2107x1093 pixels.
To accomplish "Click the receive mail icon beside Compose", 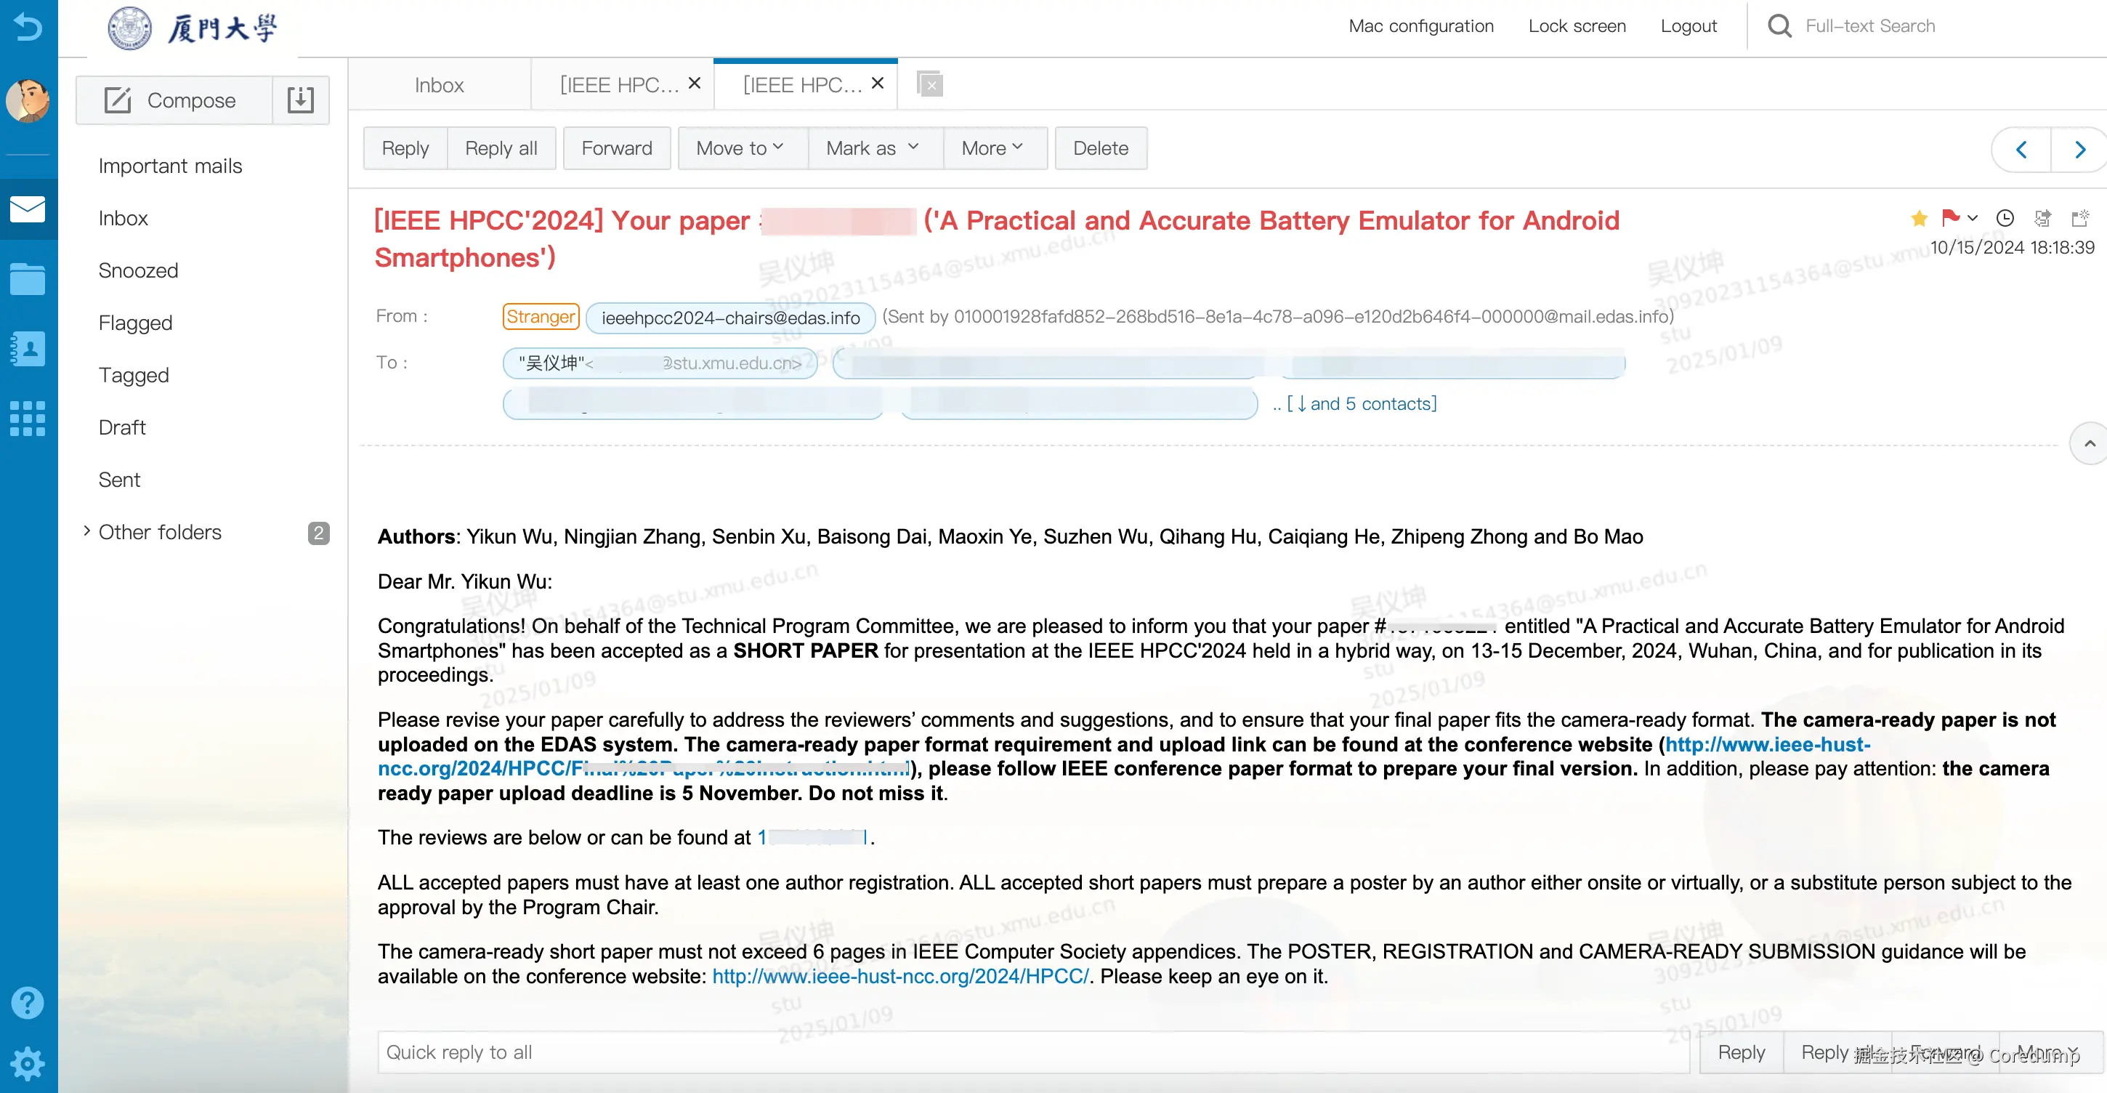I will (300, 100).
